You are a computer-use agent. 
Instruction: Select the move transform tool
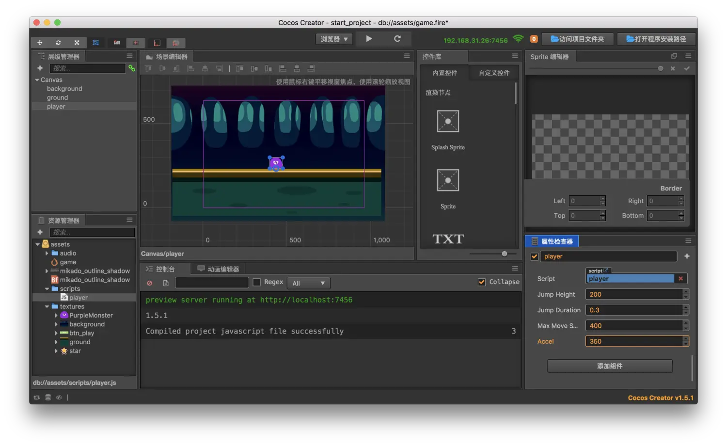(40, 43)
